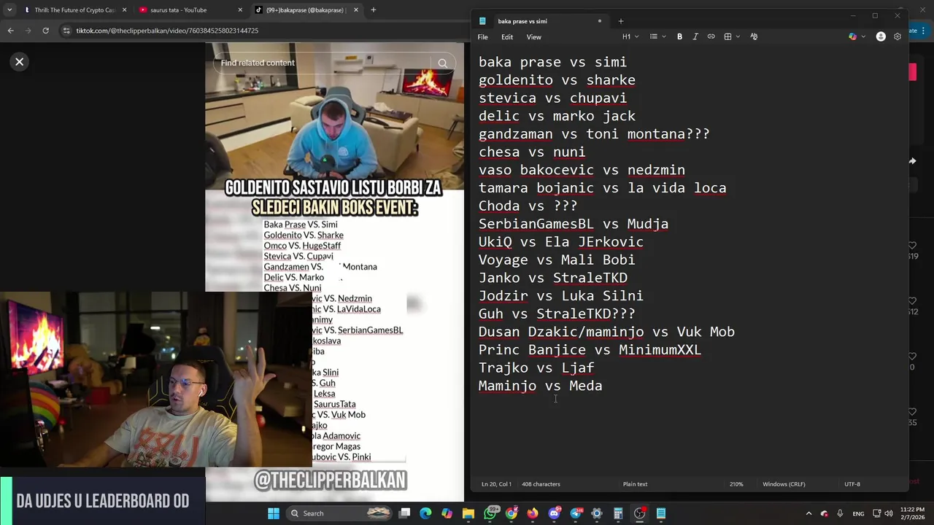This screenshot has height=525, width=934.
Task: Open Task View from taskbar
Action: point(405,513)
